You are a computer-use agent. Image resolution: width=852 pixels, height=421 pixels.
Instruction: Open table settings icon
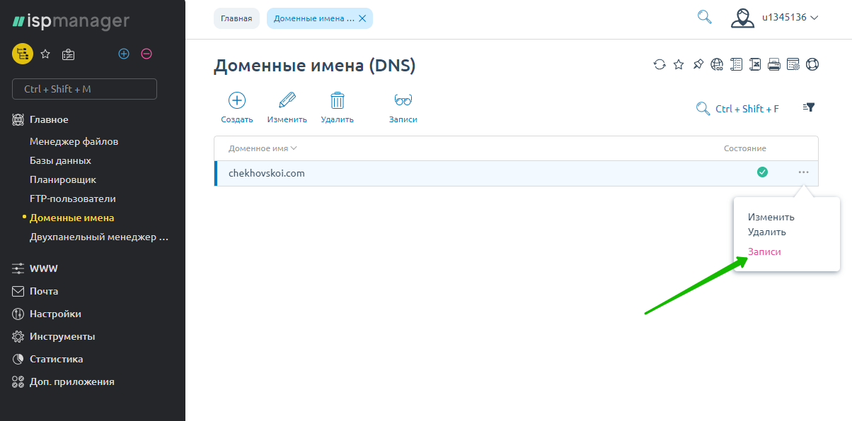793,64
